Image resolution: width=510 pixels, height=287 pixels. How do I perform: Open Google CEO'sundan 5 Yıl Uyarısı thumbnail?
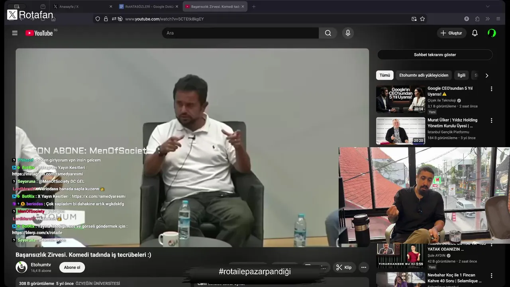tap(400, 99)
